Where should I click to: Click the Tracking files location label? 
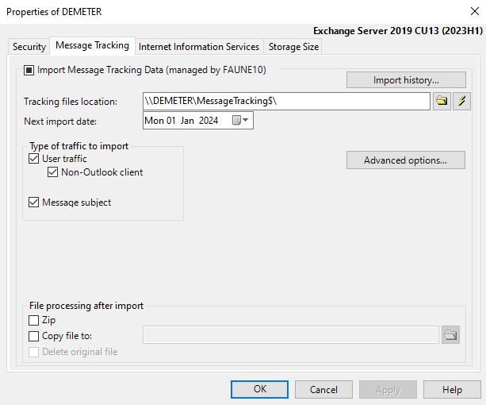coord(71,102)
